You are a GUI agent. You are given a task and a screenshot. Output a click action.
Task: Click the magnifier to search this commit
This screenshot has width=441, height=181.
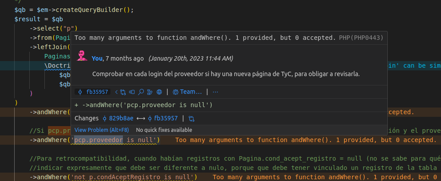coord(141,92)
